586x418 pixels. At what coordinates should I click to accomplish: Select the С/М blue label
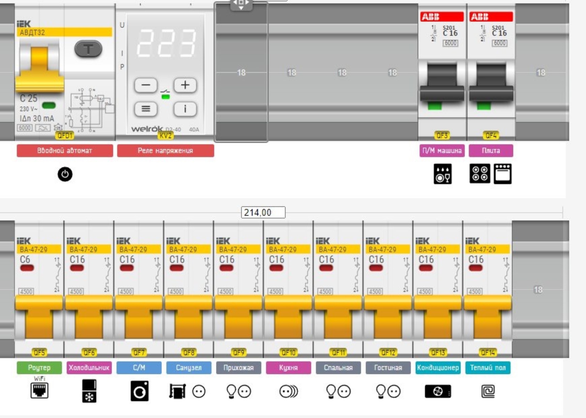click(139, 368)
